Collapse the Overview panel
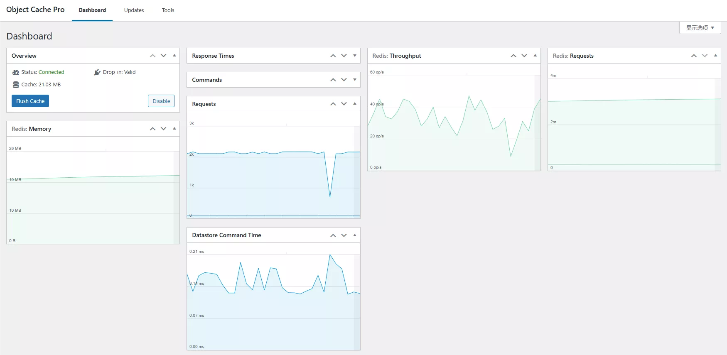The width and height of the screenshot is (727, 355). [x=174, y=56]
